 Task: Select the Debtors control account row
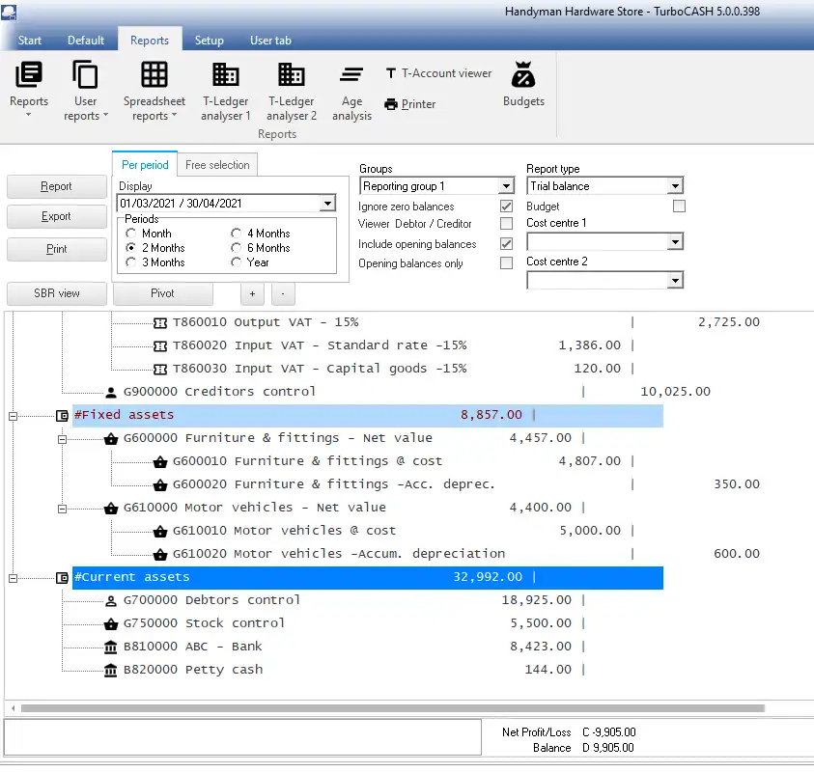211,600
